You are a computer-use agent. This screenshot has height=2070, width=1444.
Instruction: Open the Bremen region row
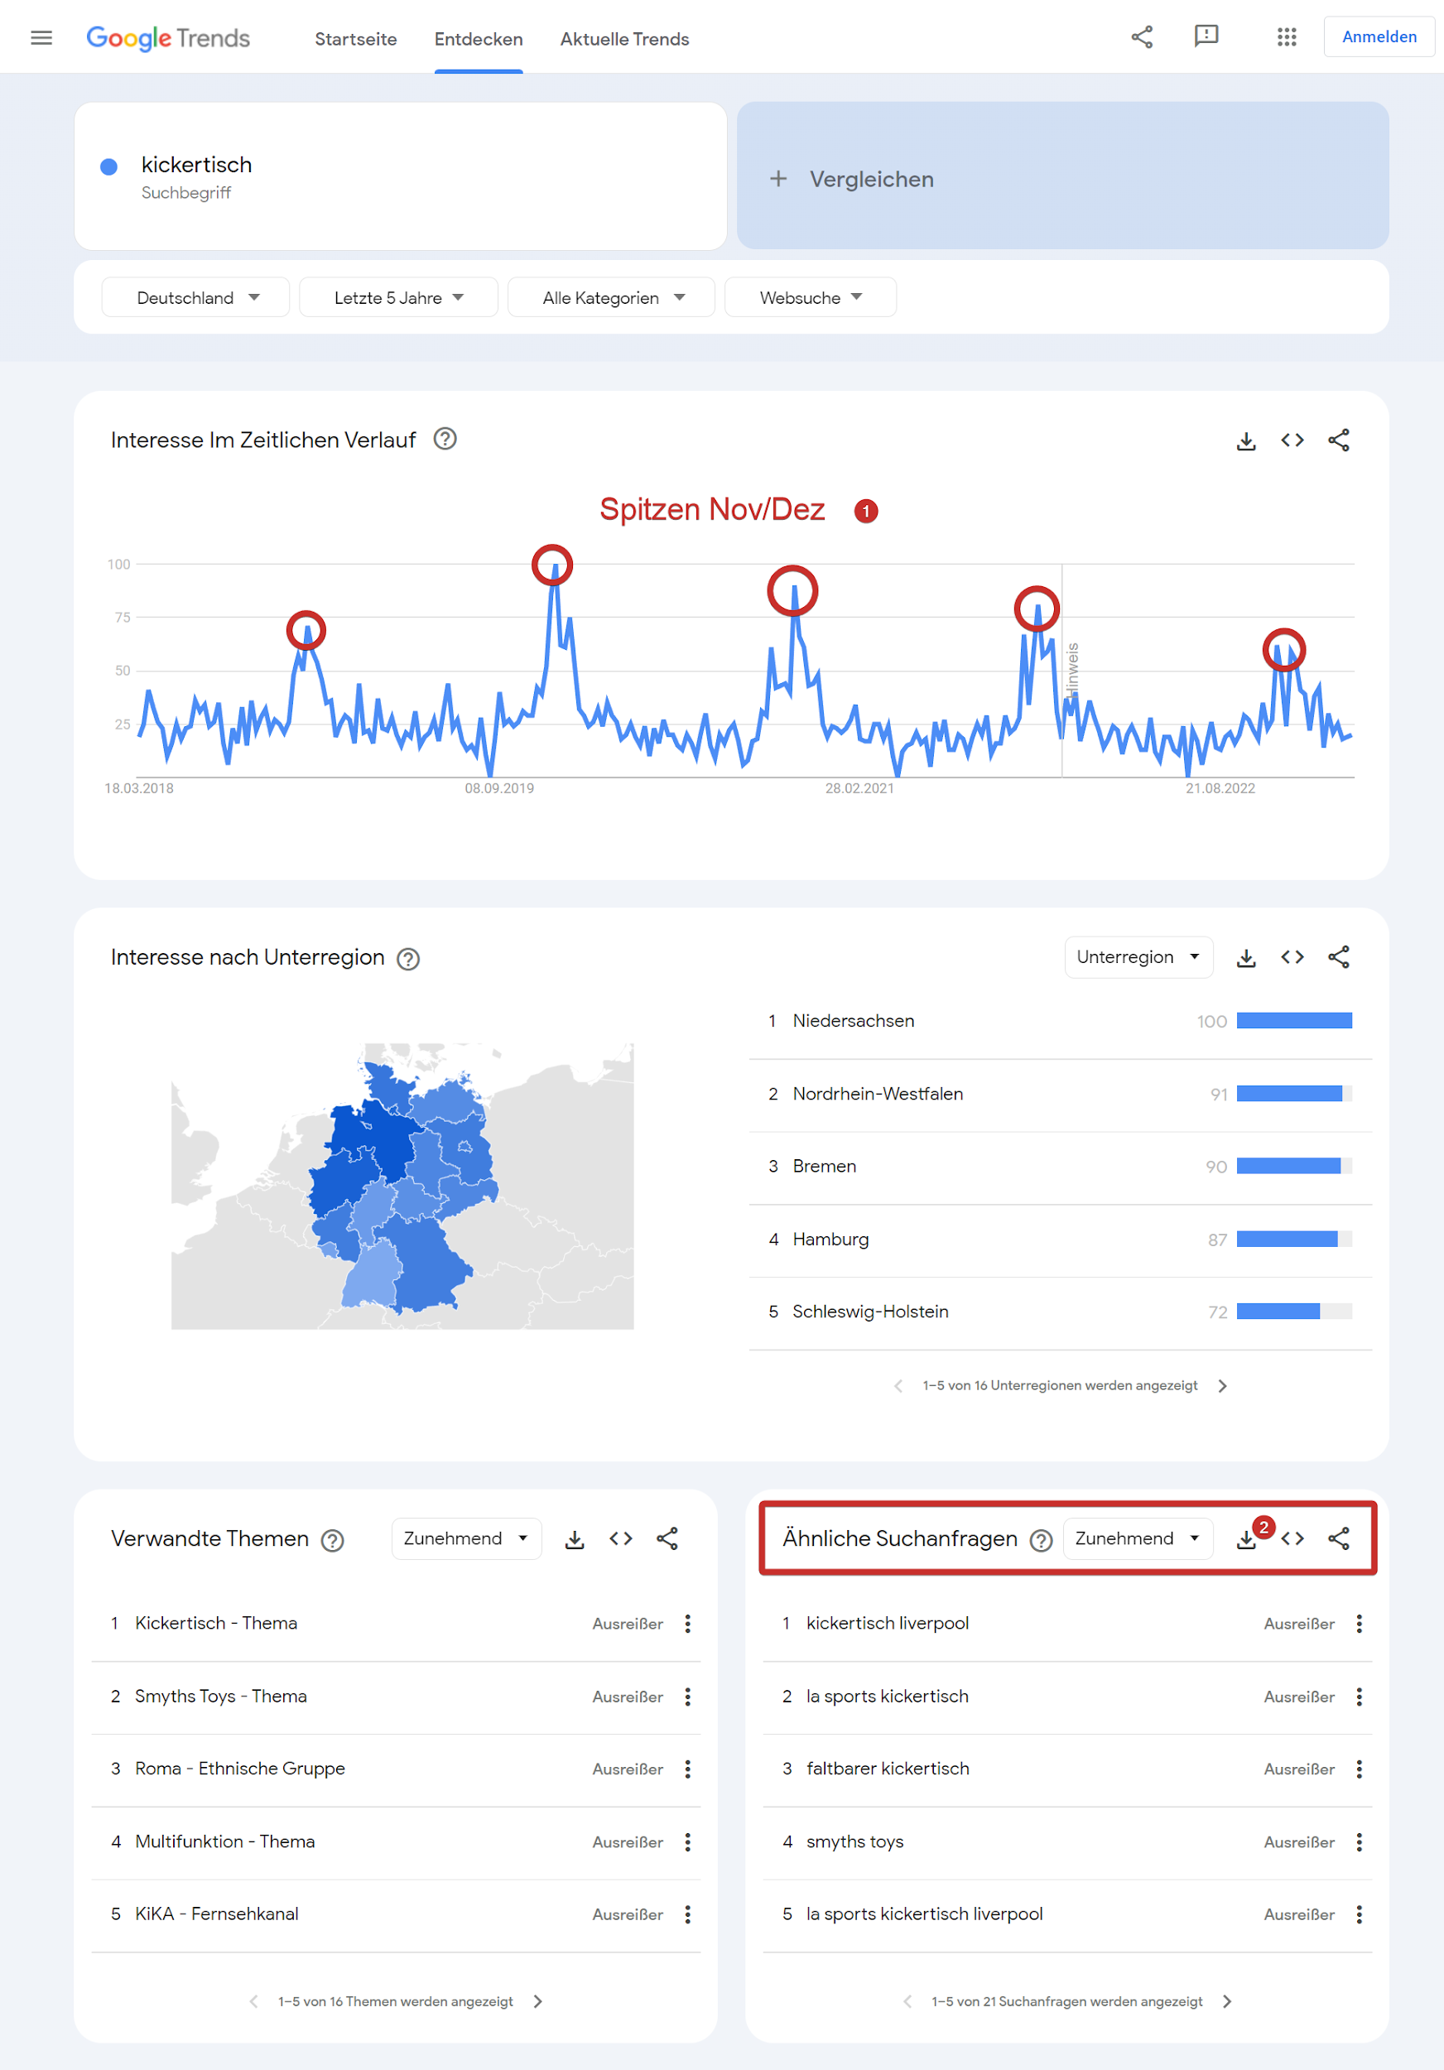tap(1060, 1166)
